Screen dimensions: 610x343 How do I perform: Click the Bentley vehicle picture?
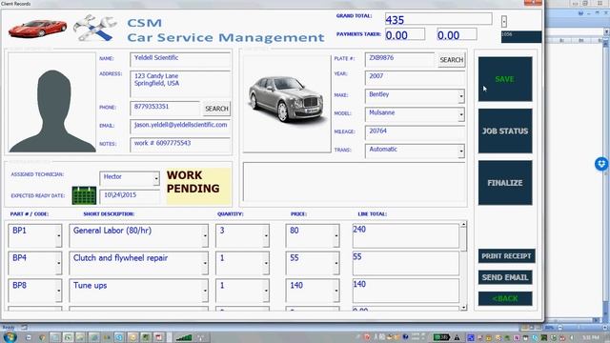tap(287, 104)
